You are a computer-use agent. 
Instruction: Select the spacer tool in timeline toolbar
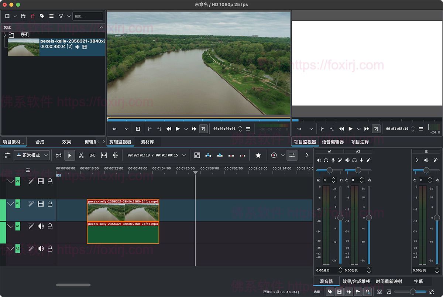click(x=93, y=156)
